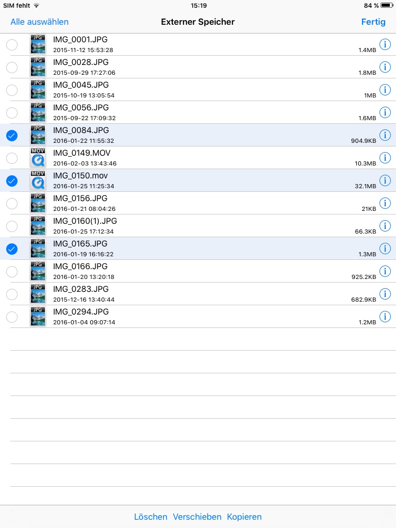Screen dimensions: 396x528
Task: Tap info icon of IMG_0160(1).JPG
Action: pos(385,226)
